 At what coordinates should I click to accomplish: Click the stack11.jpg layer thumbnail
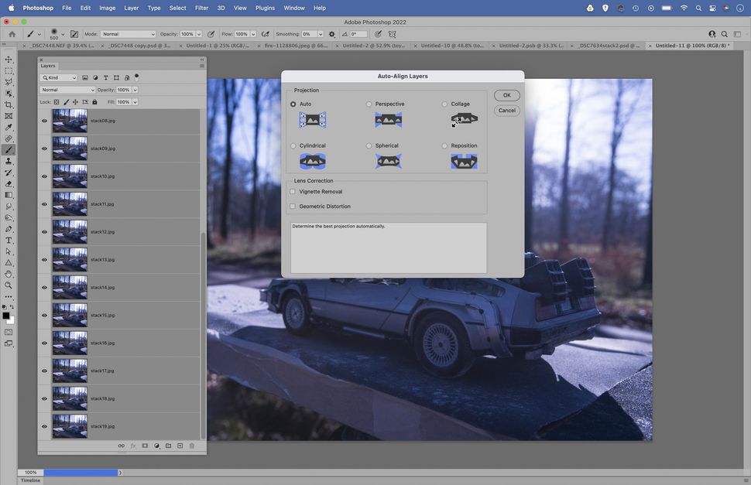[70, 204]
